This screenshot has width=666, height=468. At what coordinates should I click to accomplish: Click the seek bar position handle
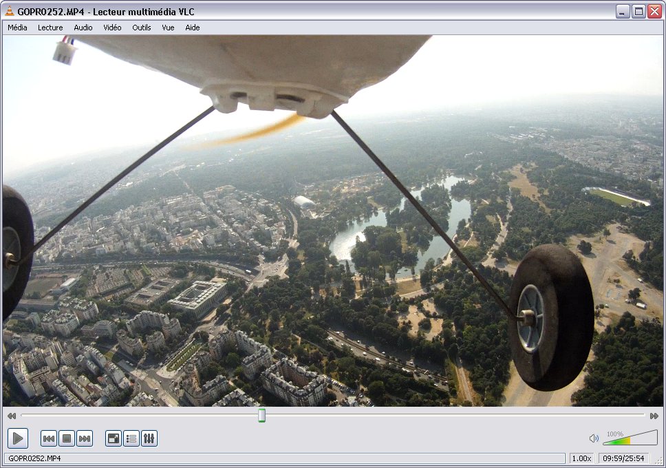(x=262, y=415)
